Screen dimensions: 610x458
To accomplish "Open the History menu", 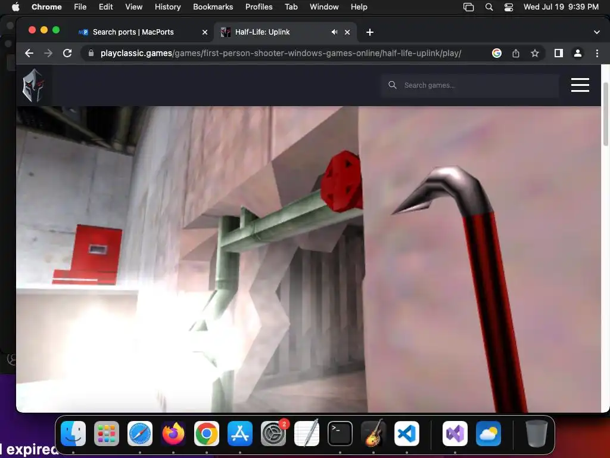I will (167, 7).
